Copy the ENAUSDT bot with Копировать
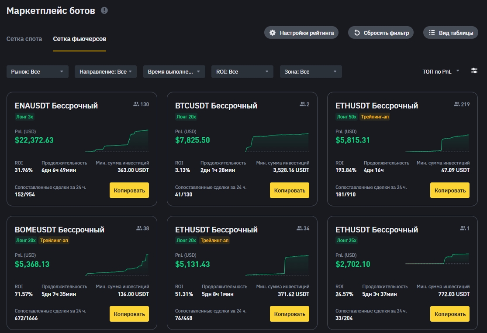487x333 pixels. tap(129, 190)
